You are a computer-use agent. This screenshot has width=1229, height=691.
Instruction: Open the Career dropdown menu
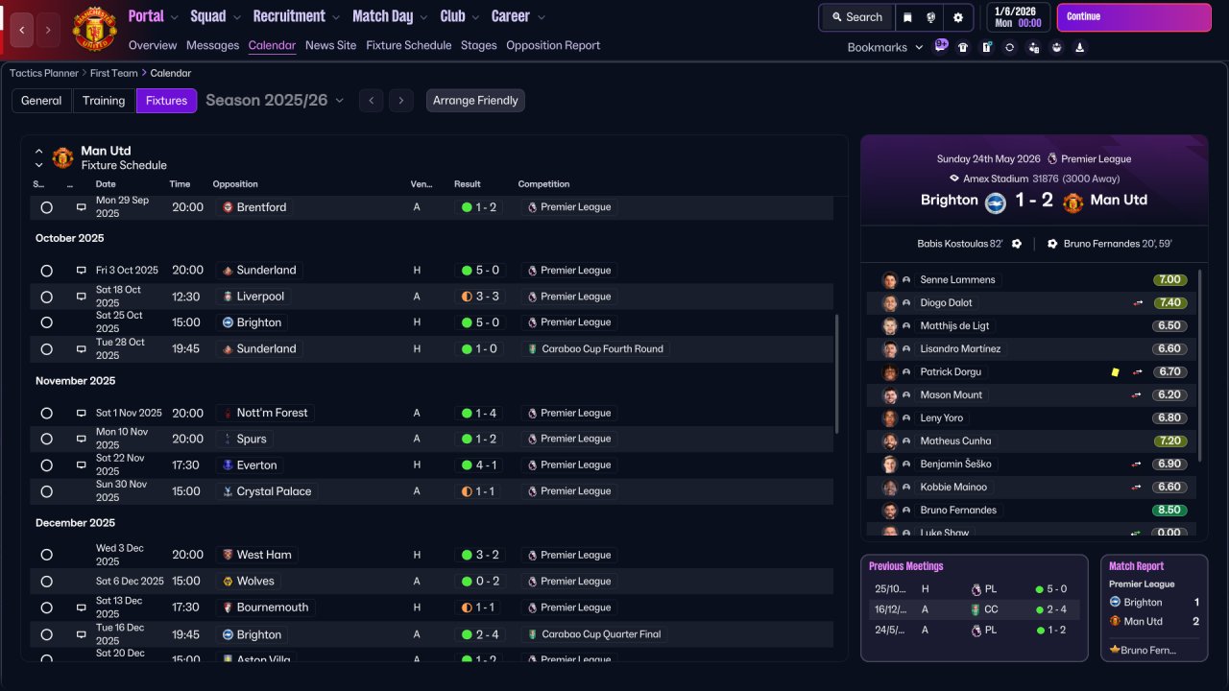tap(518, 16)
